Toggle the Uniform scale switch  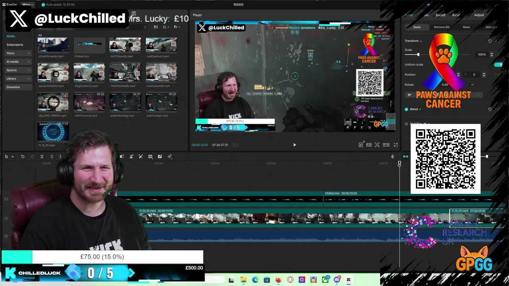[x=498, y=64]
